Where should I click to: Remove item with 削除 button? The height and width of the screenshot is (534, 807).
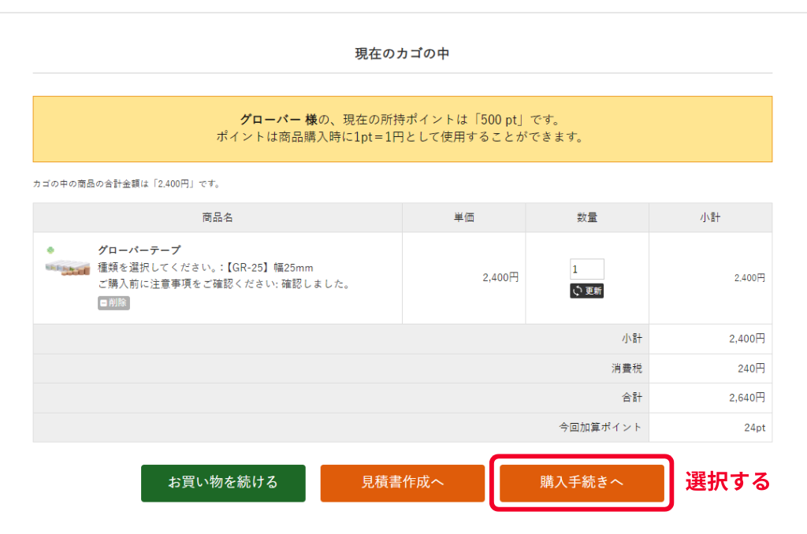113,303
